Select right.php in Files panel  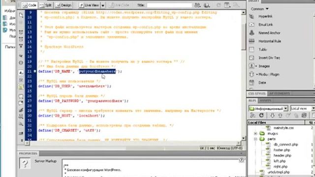pos(281,167)
